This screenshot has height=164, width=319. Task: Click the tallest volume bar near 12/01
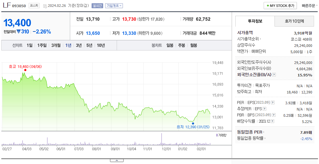click(x=162, y=139)
